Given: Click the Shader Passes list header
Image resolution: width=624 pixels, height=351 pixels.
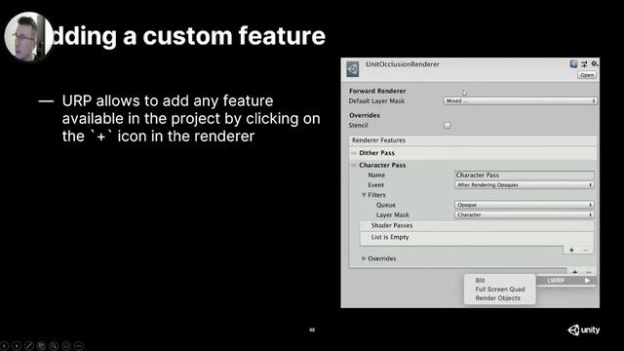Looking at the screenshot, I should [477, 225].
